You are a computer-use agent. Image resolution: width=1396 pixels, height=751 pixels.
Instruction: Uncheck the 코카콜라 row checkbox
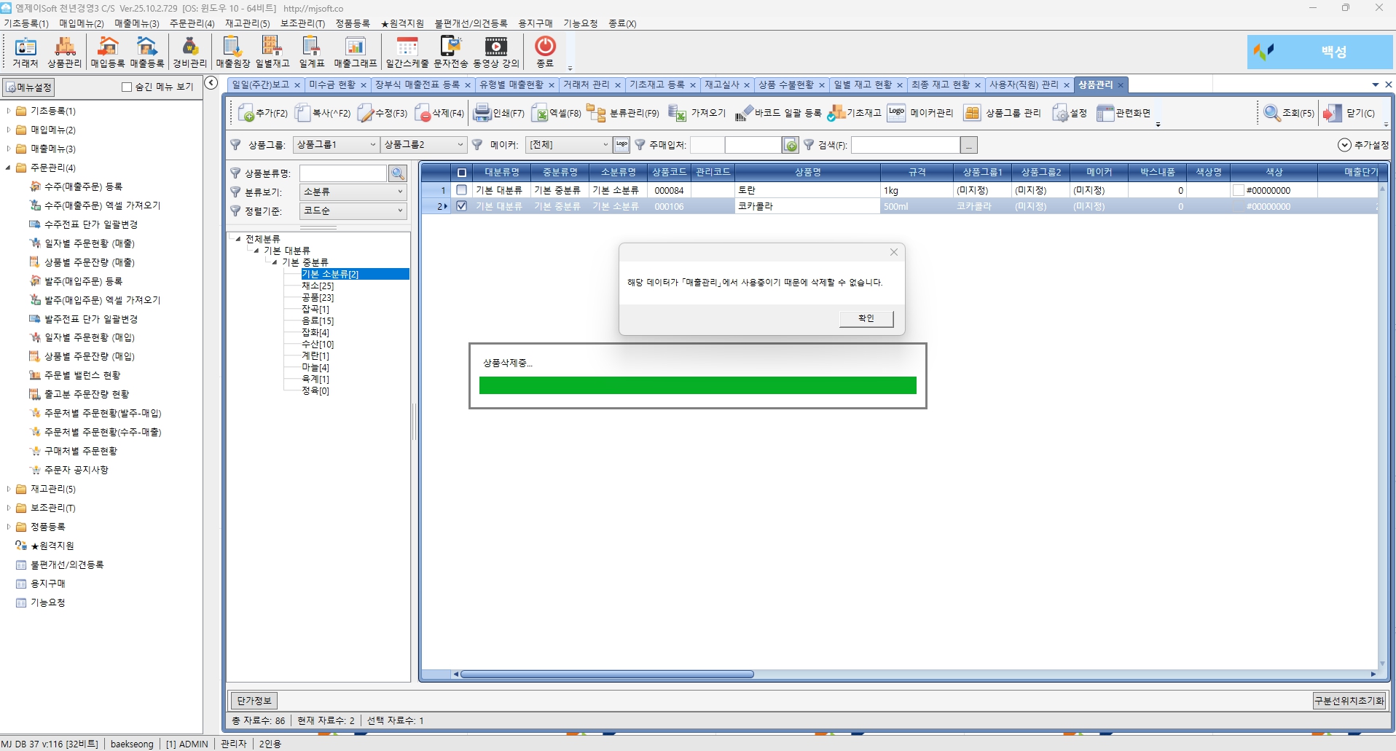pyautogui.click(x=461, y=206)
